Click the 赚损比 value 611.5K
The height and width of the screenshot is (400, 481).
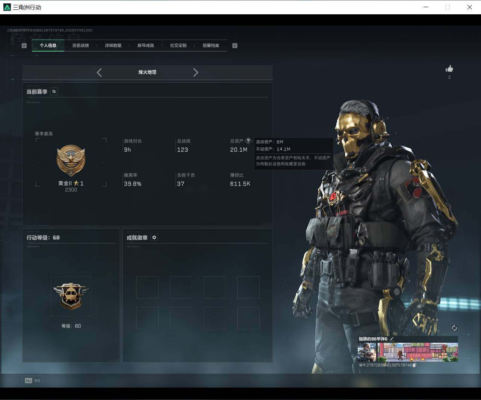240,184
